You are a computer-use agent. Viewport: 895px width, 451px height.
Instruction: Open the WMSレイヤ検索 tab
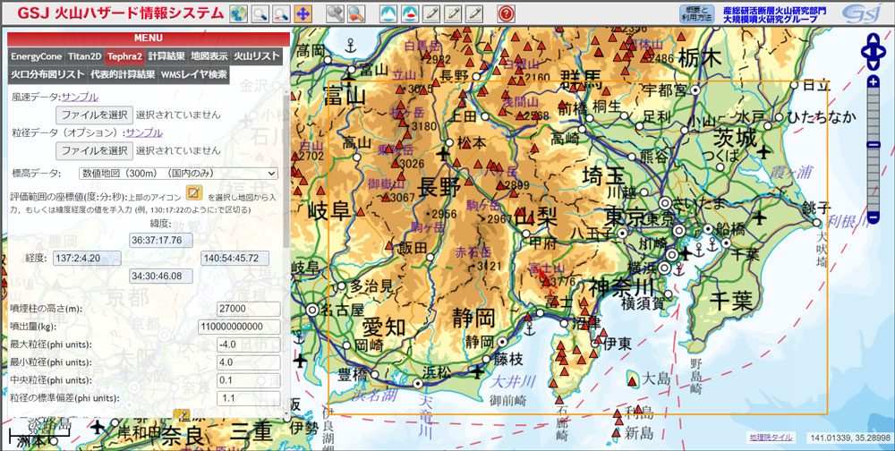194,74
